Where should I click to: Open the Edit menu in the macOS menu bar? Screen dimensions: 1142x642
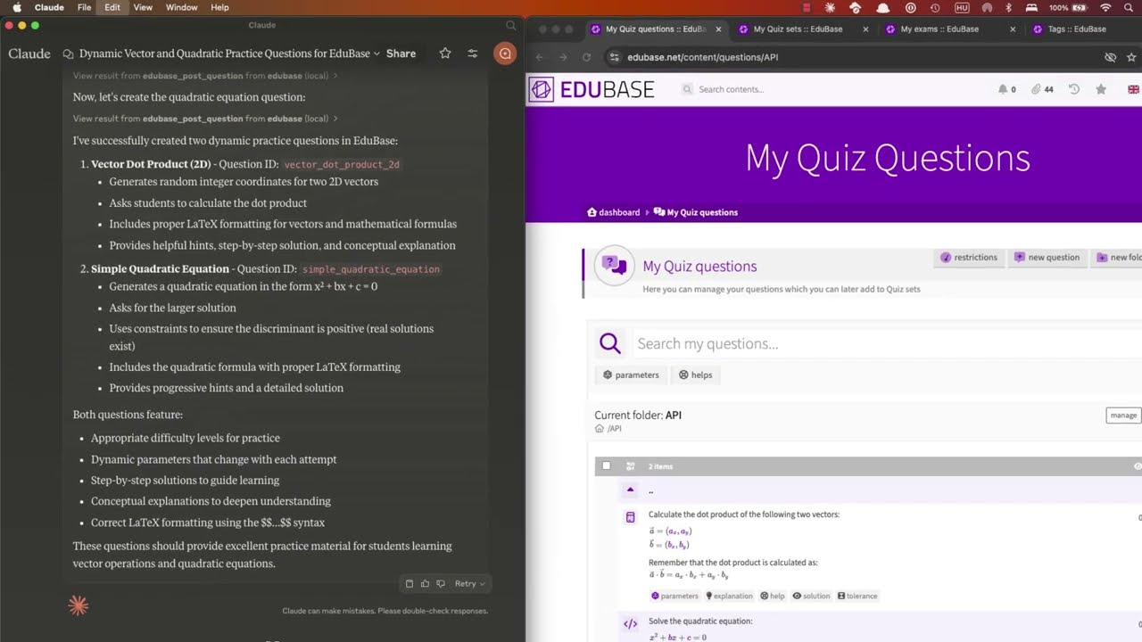(x=112, y=7)
